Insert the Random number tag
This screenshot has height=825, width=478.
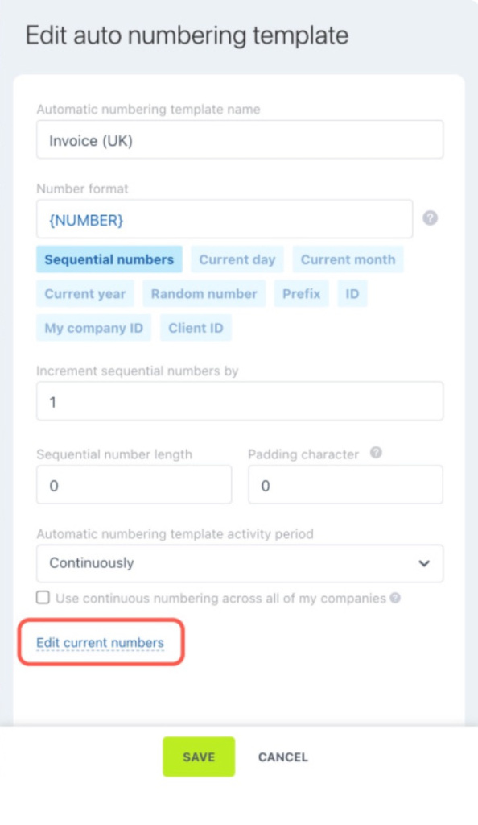[x=204, y=293]
